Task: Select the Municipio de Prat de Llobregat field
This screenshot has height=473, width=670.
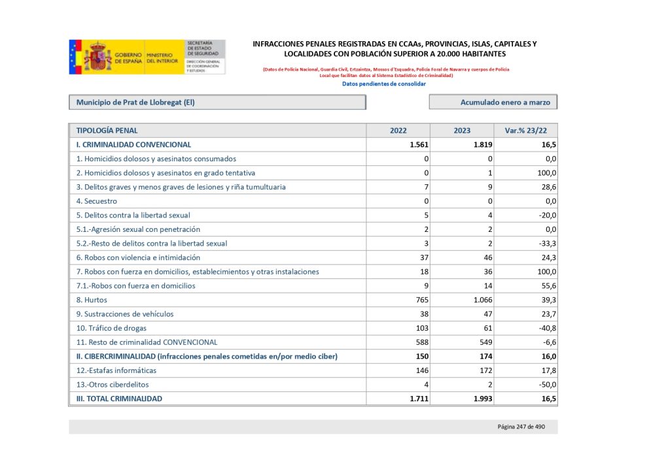Action: (x=217, y=103)
